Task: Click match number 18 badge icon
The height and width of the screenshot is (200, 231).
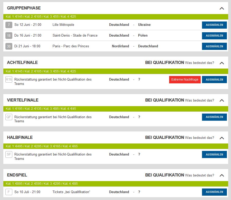Action: tap(9, 36)
